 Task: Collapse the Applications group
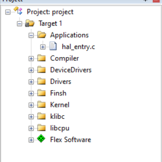(31, 35)
